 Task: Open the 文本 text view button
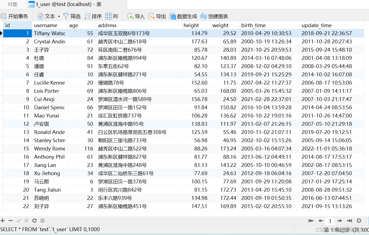[x=47, y=16]
